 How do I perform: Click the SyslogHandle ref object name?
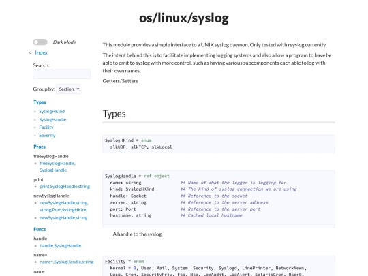[x=121, y=176]
